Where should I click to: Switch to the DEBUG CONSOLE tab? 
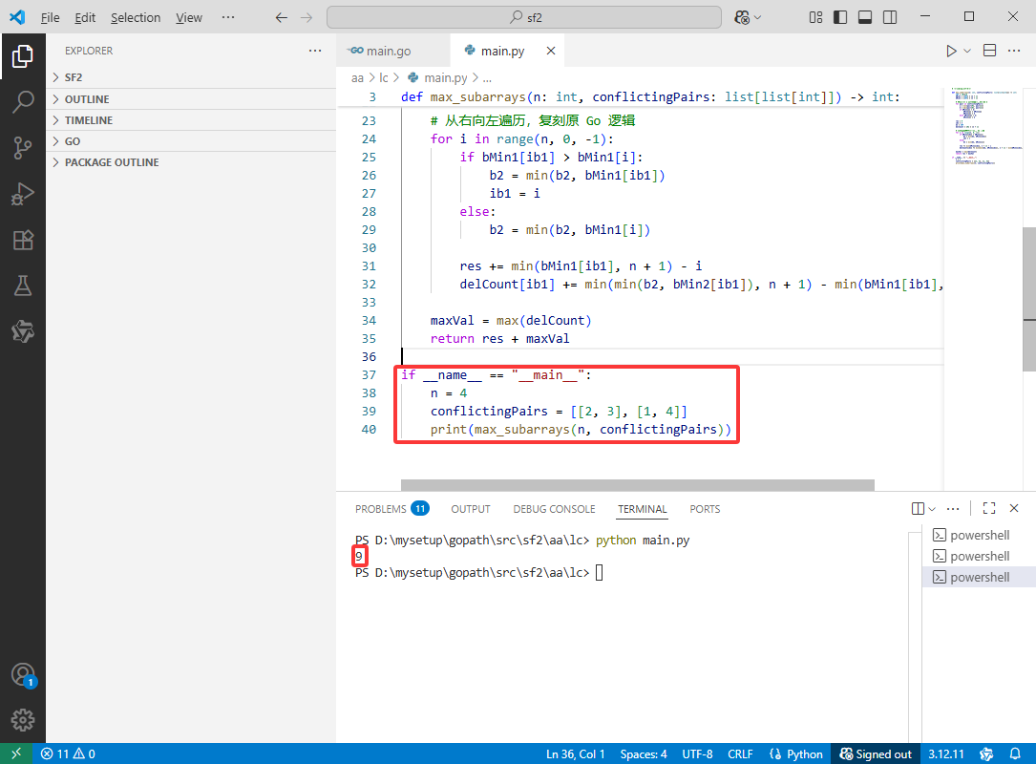pyautogui.click(x=554, y=509)
